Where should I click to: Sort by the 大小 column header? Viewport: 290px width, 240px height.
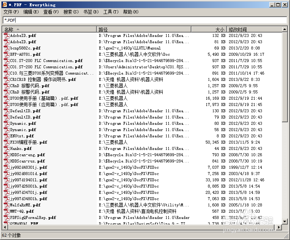coord(209,30)
